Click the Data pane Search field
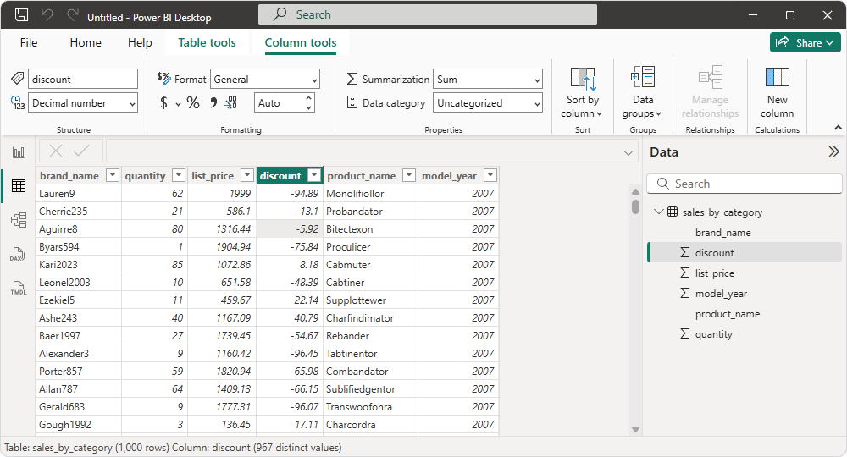Image resolution: width=847 pixels, height=457 pixels. pyautogui.click(x=744, y=184)
